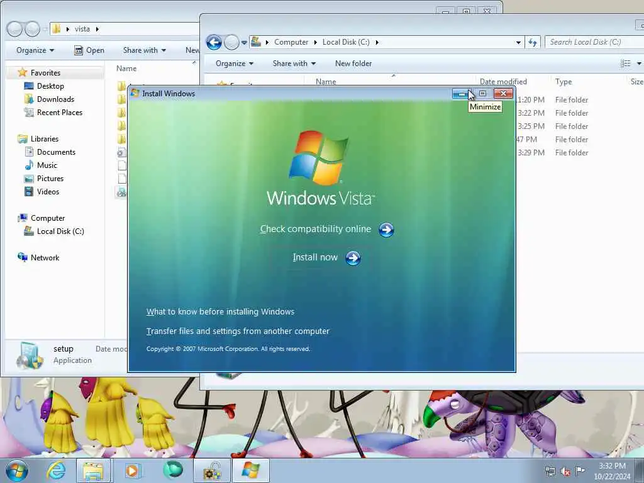Open the Check compatibility online link
Screen dimensions: 644x483
(x=316, y=229)
